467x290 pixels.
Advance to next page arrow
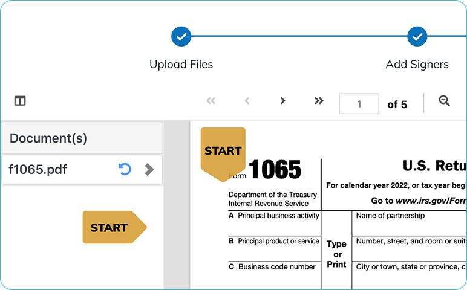282,101
